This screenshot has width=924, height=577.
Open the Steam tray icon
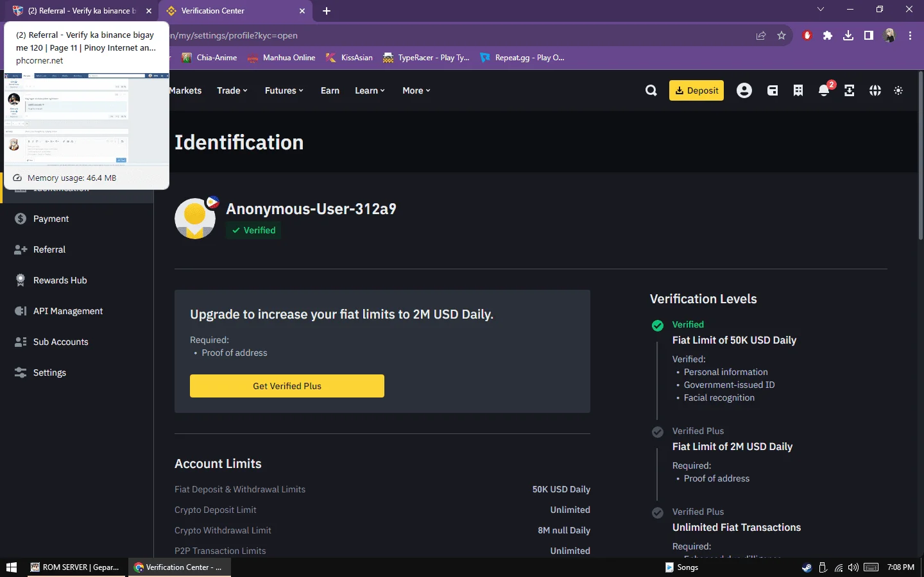pos(807,567)
